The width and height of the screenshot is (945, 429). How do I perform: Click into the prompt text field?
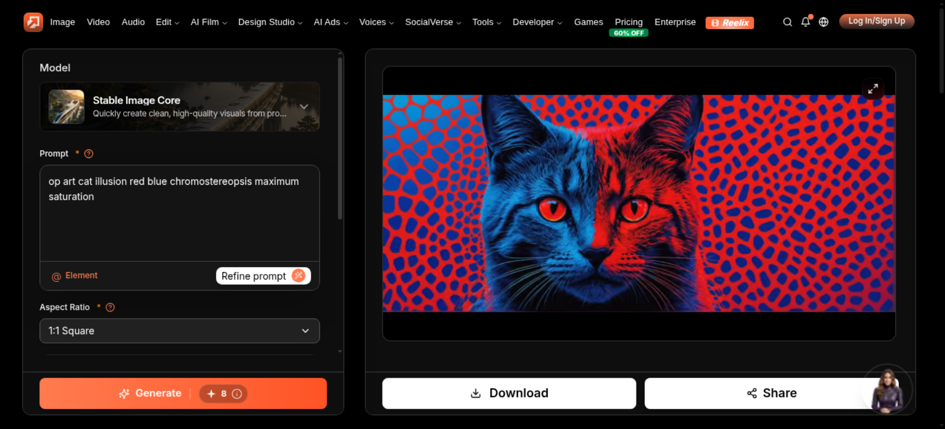[180, 213]
